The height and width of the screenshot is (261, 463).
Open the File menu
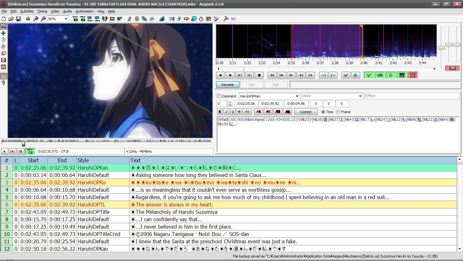(4, 11)
